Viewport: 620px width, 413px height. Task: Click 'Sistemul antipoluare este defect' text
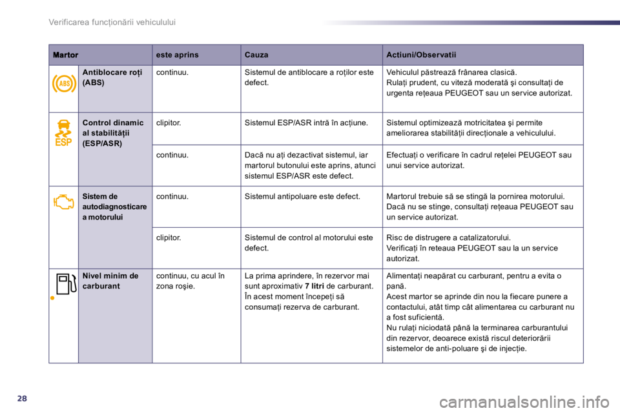pyautogui.click(x=302, y=196)
